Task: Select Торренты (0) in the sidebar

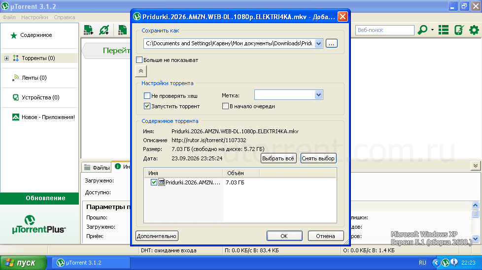Action: [x=39, y=58]
